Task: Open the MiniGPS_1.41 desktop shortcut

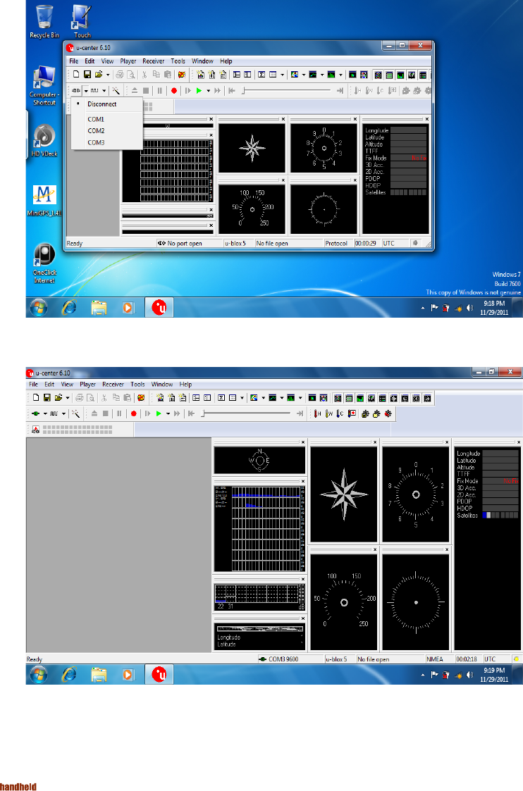Action: click(44, 201)
